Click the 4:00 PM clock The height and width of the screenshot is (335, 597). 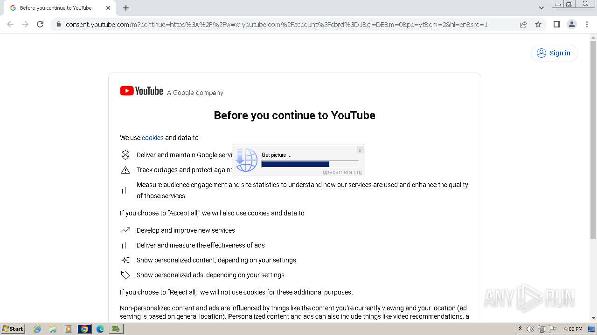pos(573,329)
